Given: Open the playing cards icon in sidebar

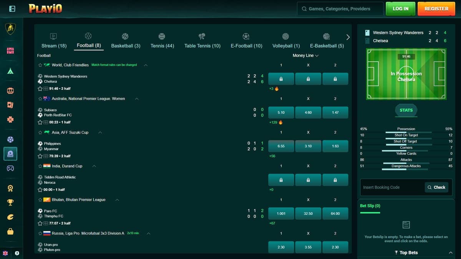Looking at the screenshot, I should (10, 105).
